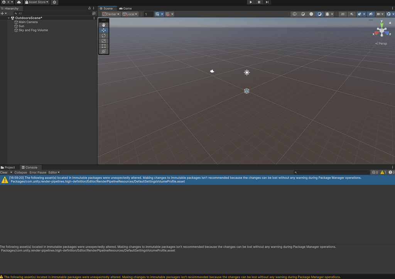Enable 2D view mode
Viewport: 395px width, 279px height.
click(343, 14)
